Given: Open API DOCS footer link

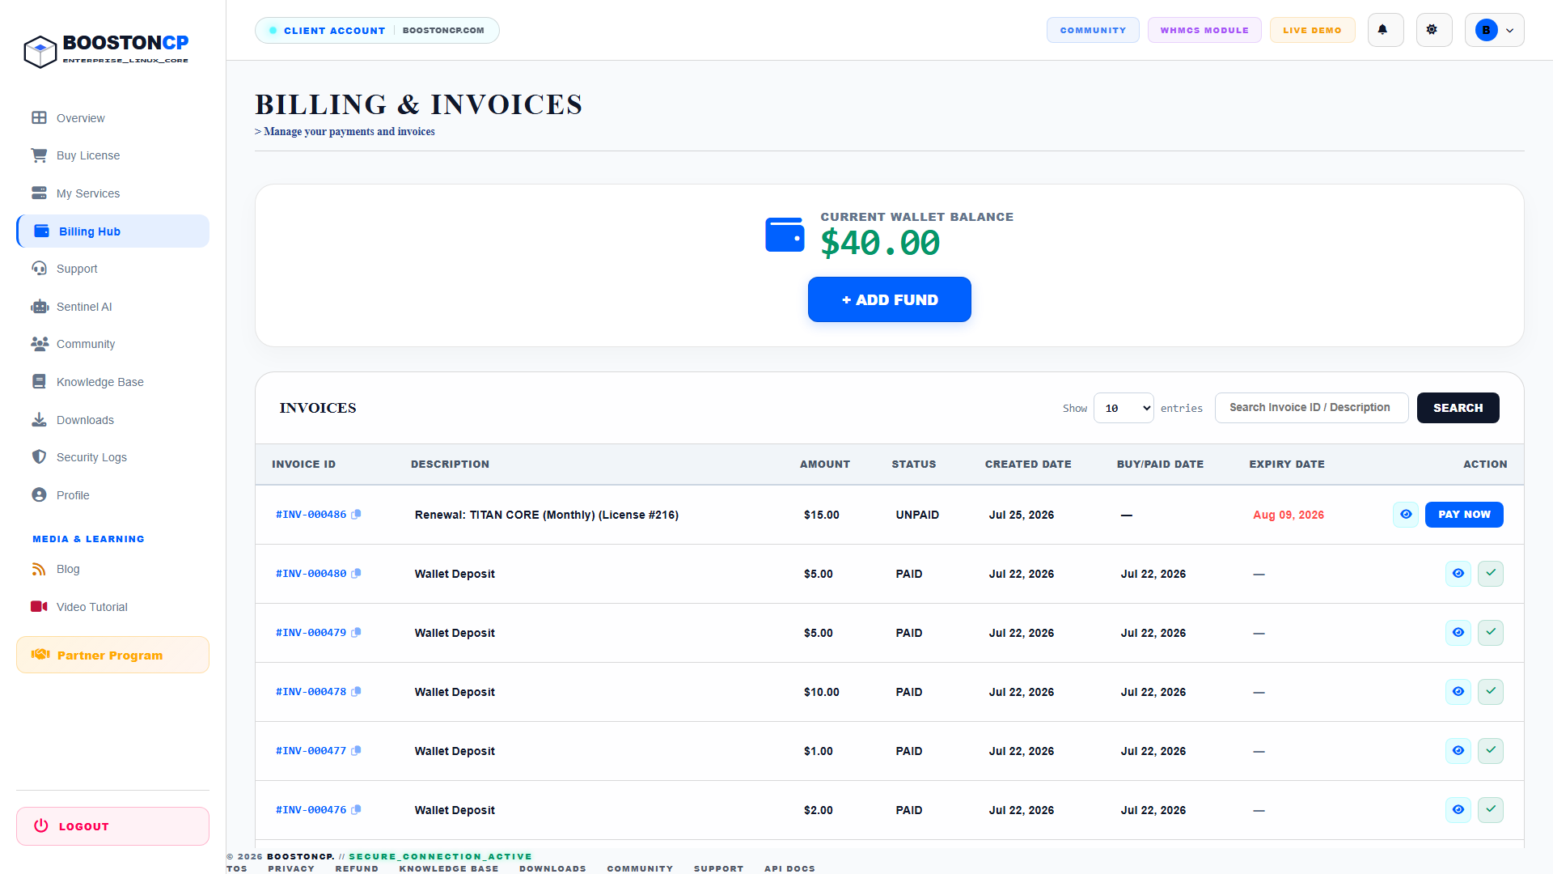Looking at the screenshot, I should click(x=789, y=868).
